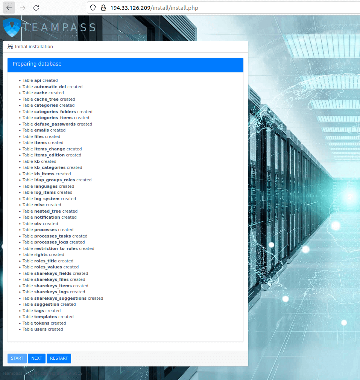Click the ldap_groups_roles table entry
The image size is (360, 380).
pyautogui.click(x=57, y=180)
